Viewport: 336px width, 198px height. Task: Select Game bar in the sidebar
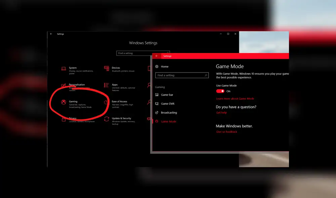167,95
